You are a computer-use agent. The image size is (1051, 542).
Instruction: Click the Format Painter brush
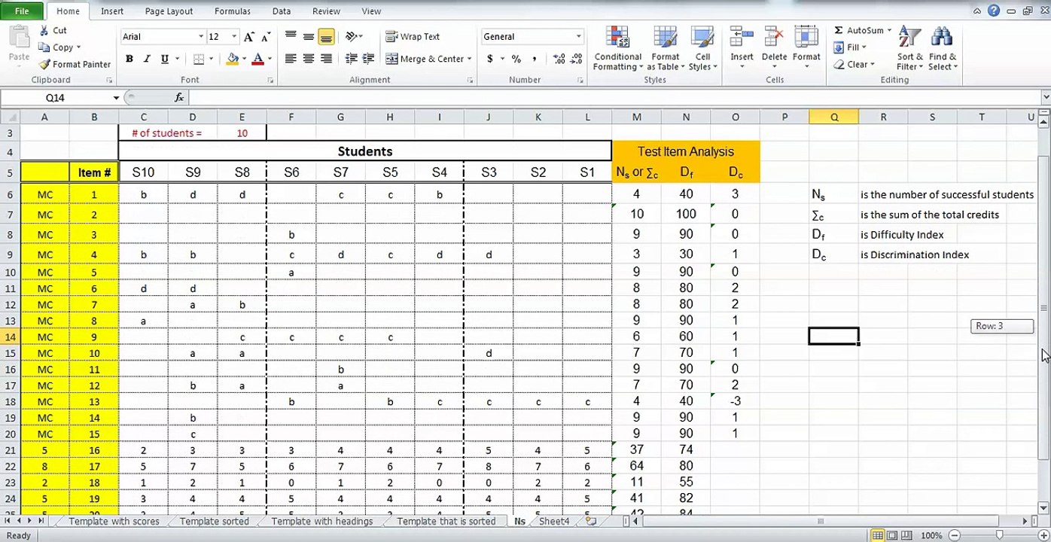[44, 65]
